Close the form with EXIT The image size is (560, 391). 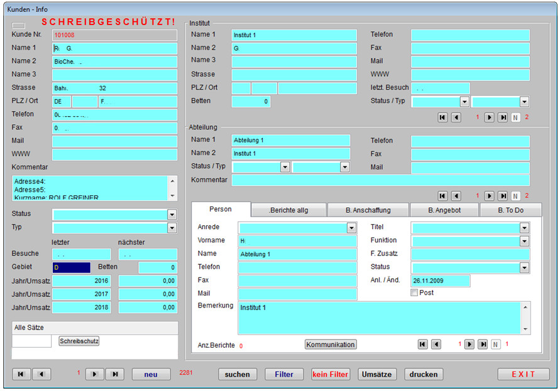[x=524, y=374]
